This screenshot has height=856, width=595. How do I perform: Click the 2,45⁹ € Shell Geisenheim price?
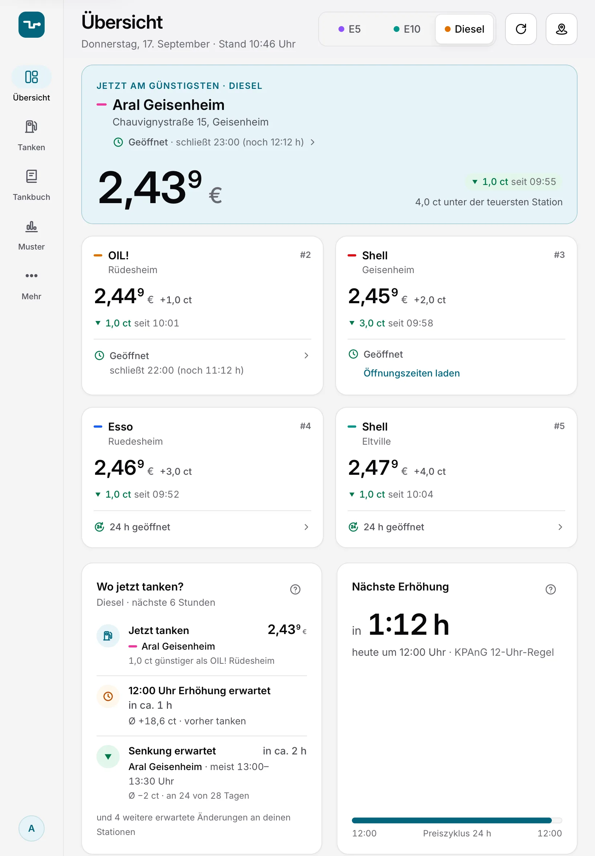click(x=378, y=297)
